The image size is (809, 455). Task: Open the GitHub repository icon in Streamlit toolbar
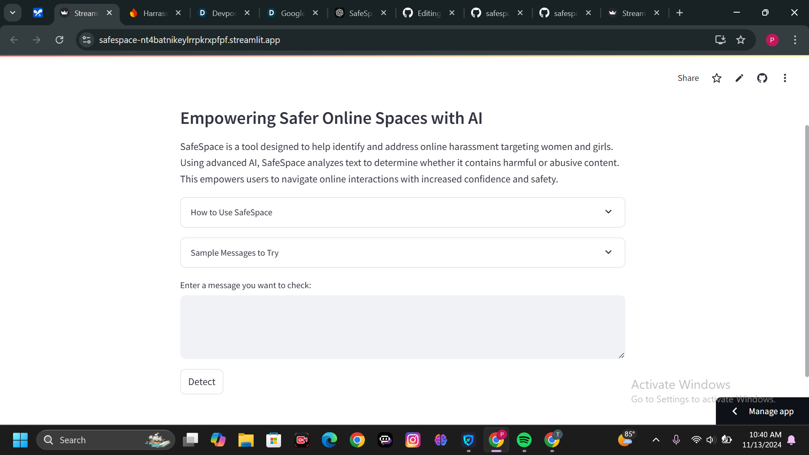coord(762,78)
